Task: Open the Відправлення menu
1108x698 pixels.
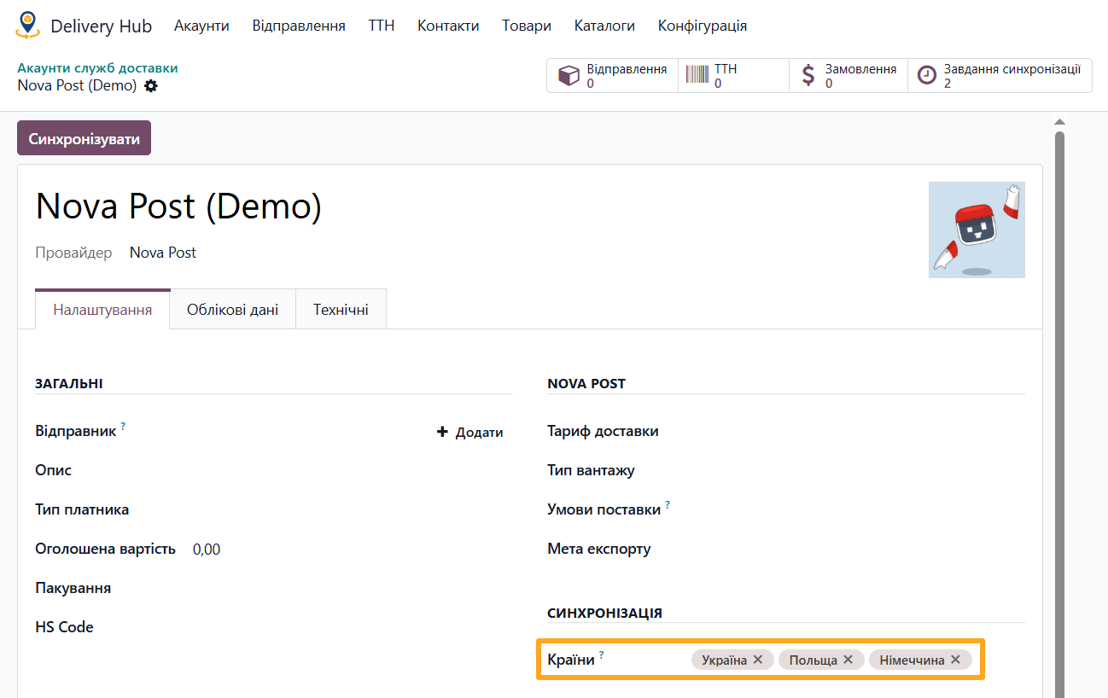Action: click(x=299, y=26)
